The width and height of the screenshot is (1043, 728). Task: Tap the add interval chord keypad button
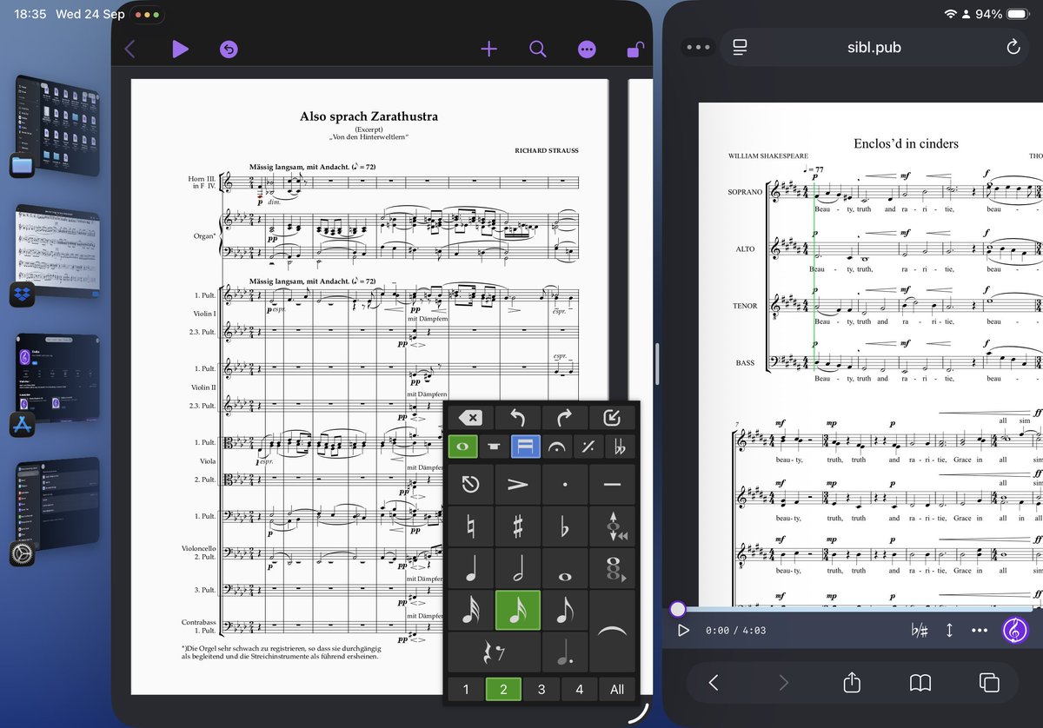pyautogui.click(x=612, y=567)
